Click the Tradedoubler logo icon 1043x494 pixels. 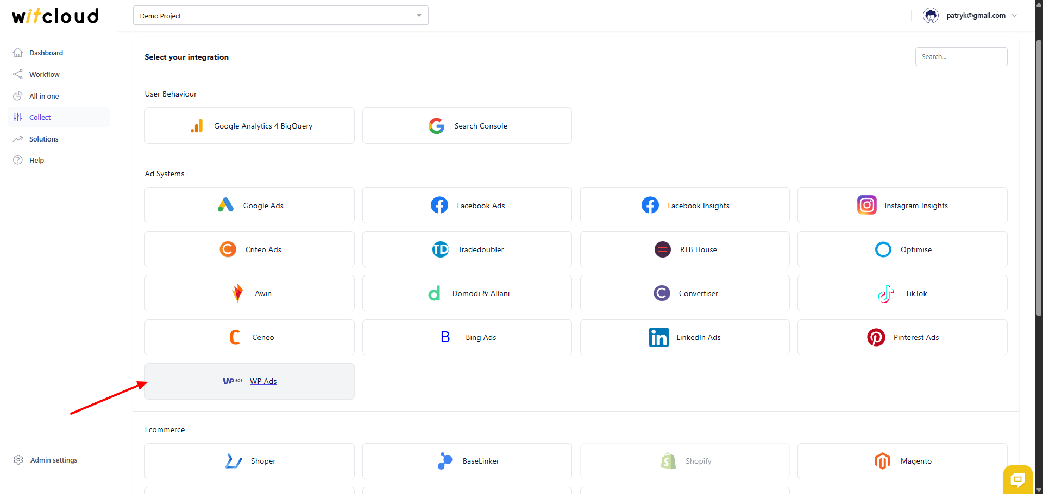[x=441, y=249]
